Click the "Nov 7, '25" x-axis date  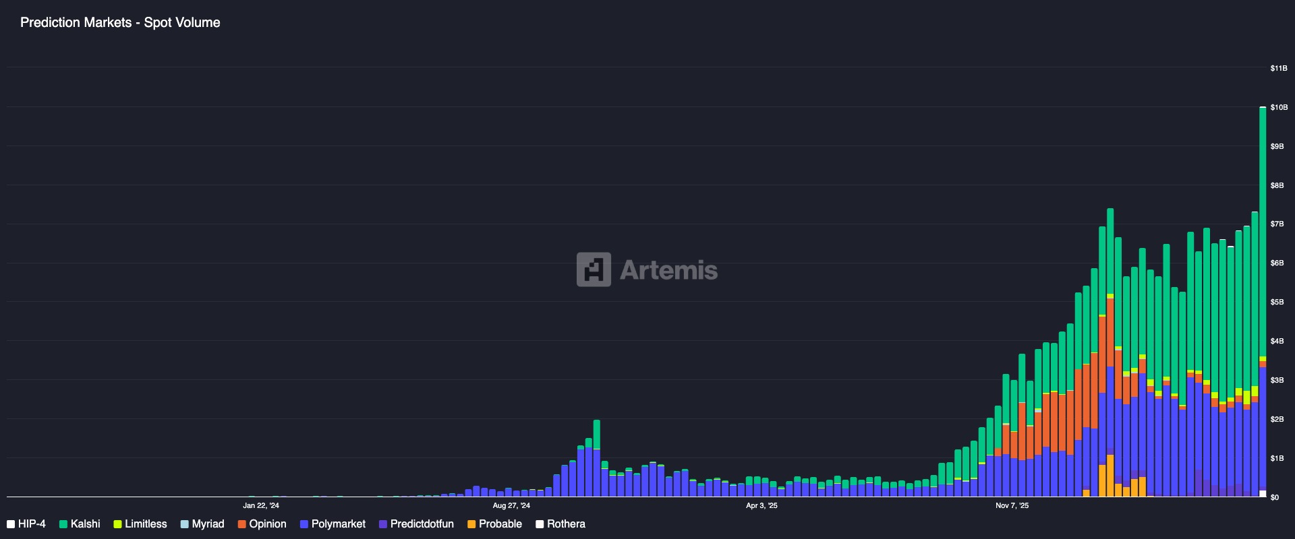click(x=1012, y=505)
